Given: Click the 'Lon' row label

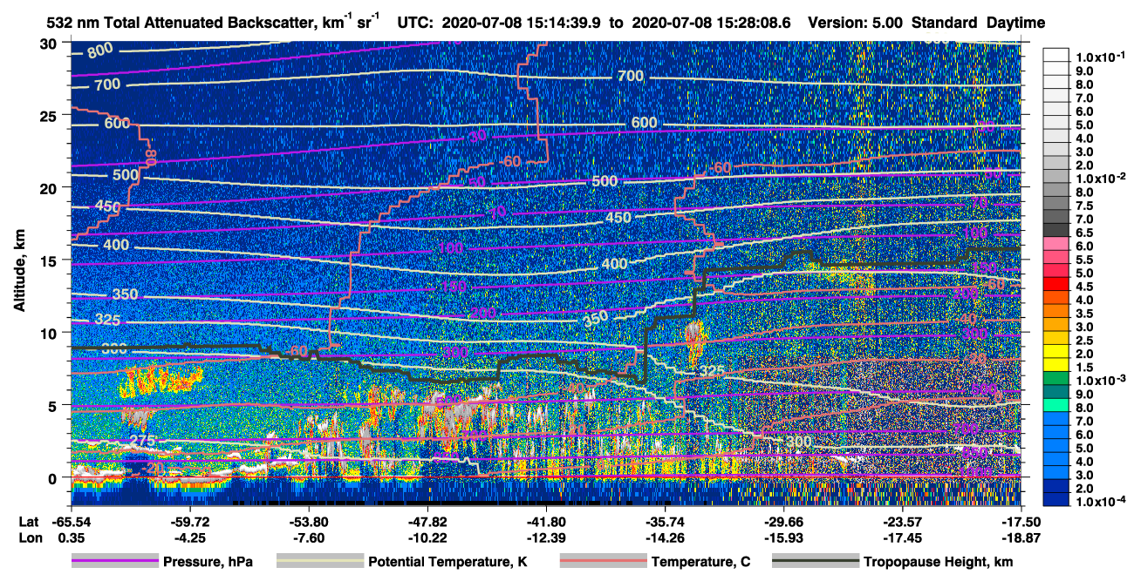Looking at the screenshot, I should 29,538.
